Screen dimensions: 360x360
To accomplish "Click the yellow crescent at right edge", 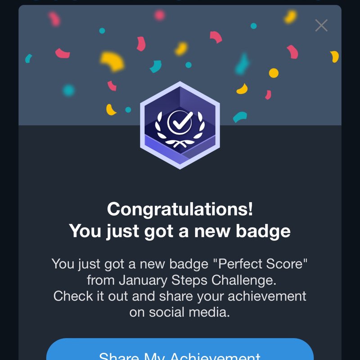I will point(334,57).
